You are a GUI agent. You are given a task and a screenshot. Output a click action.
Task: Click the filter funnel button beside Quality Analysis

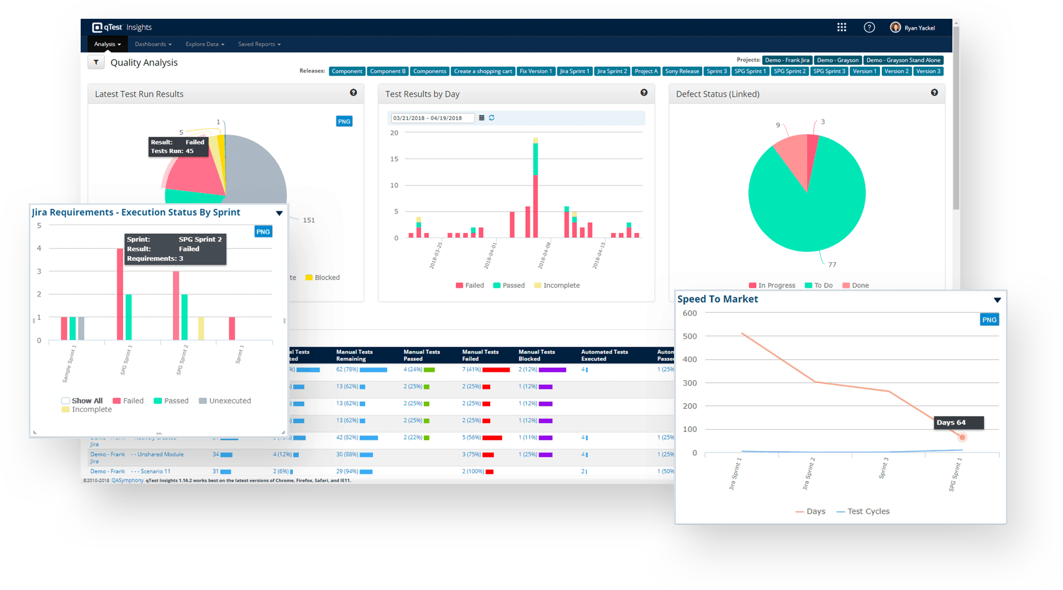pos(96,62)
